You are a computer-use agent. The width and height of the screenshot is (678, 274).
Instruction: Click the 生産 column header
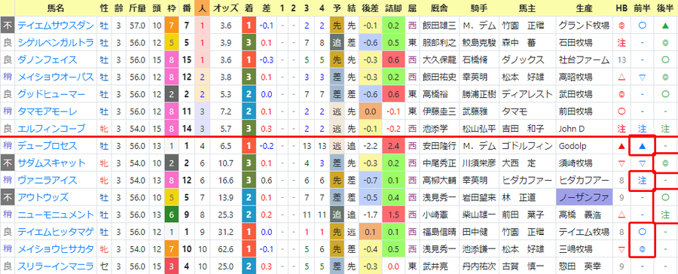[584, 8]
